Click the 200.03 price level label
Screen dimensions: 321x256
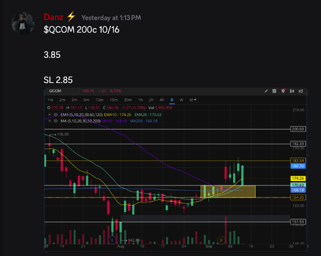(298, 129)
